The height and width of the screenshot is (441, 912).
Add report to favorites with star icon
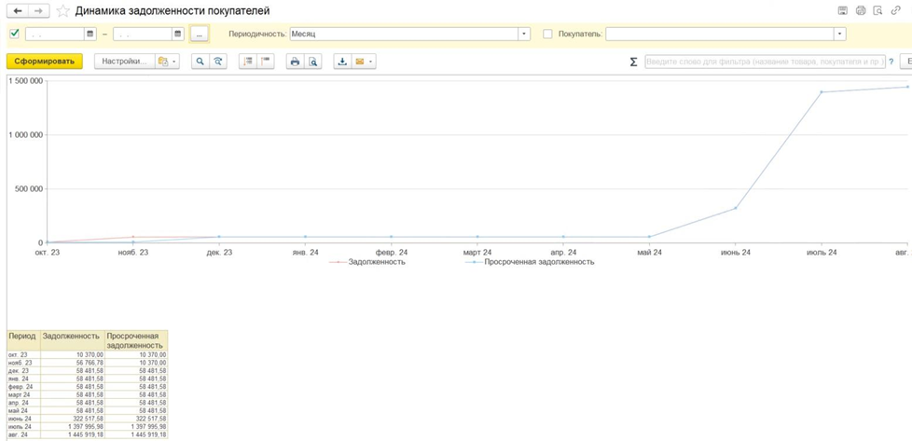(63, 11)
